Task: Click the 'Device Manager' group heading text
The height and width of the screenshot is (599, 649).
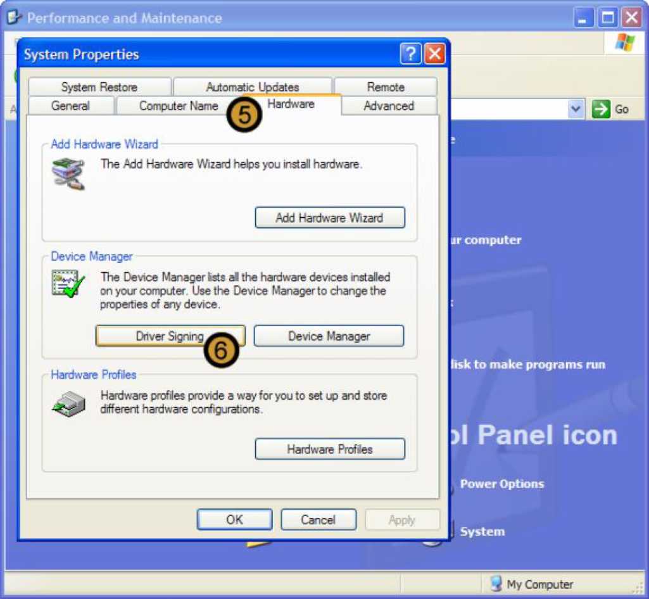Action: click(91, 256)
